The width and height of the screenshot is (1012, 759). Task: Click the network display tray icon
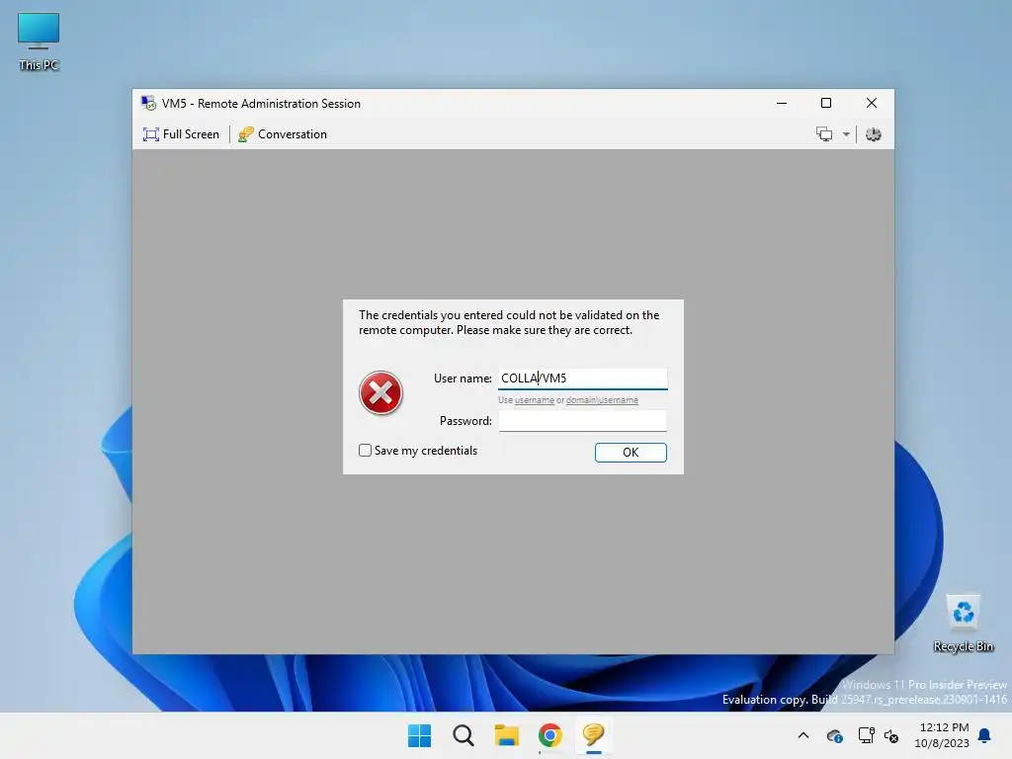coord(866,735)
